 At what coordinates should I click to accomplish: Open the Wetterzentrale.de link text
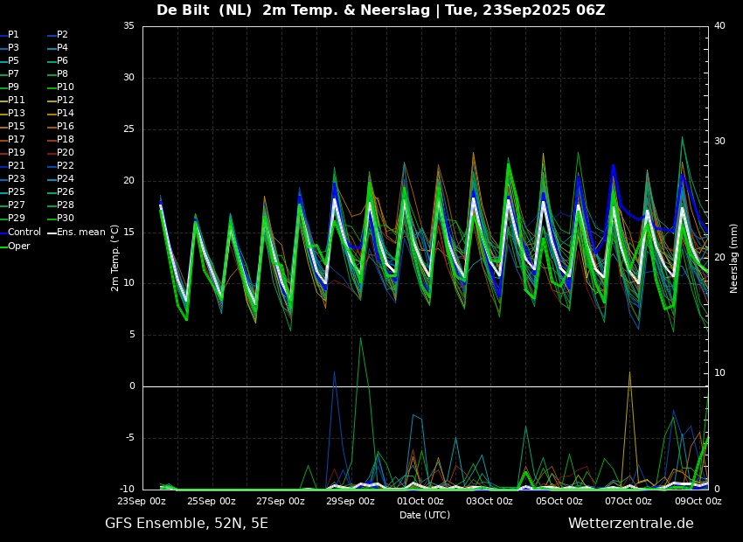(x=630, y=524)
